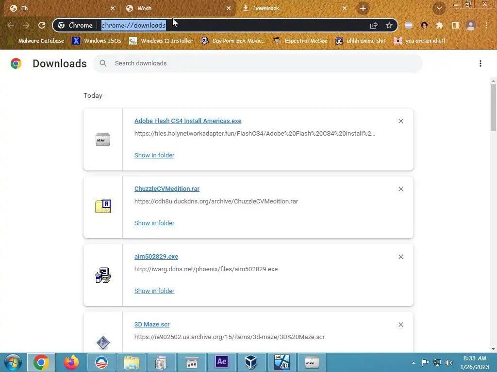Open the Adobe installer taskbar item
Screen dimensions: 497x372
click(312, 362)
